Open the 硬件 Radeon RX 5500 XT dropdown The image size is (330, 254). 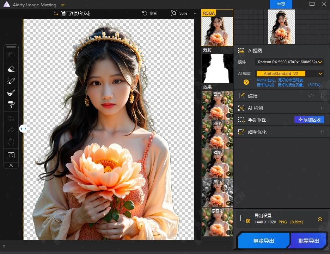tap(289, 62)
